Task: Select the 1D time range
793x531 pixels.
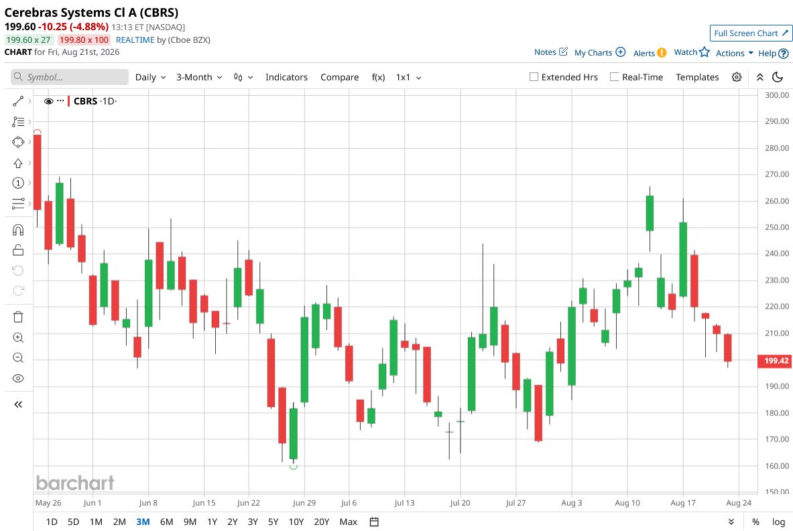Action: point(52,522)
